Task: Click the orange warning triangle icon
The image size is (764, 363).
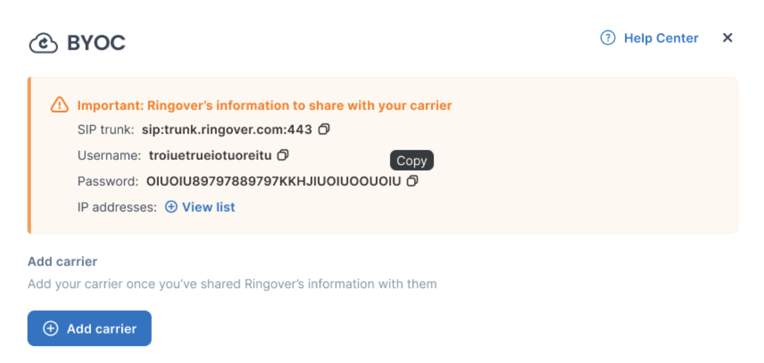Action: pos(59,105)
